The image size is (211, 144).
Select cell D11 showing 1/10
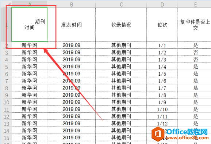tap(162, 109)
